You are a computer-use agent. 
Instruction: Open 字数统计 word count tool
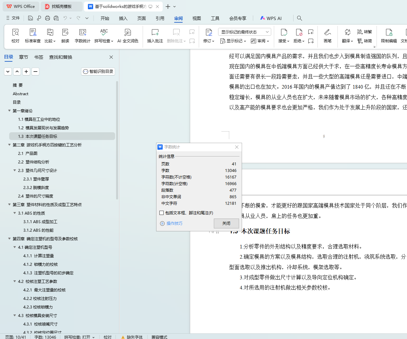83,36
